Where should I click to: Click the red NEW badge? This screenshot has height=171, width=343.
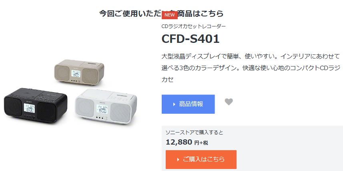pos(170,15)
